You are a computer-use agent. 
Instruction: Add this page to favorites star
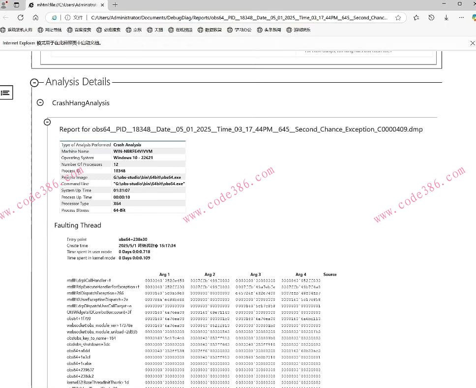tap(398, 17)
